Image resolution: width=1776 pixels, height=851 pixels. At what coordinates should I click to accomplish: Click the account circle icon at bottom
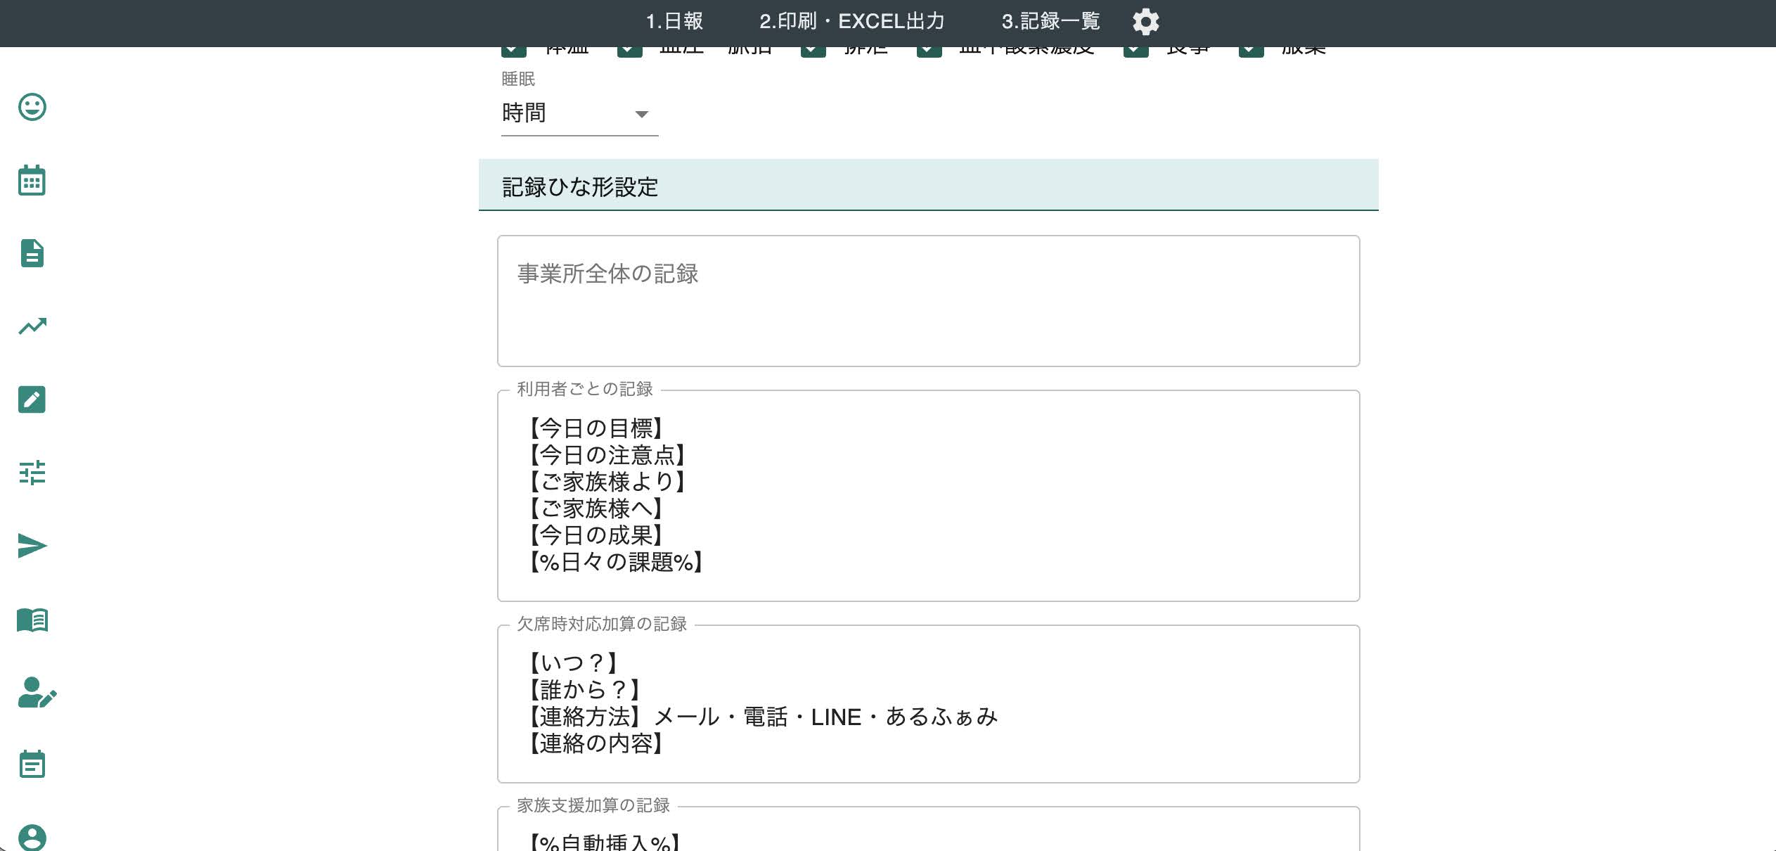pyautogui.click(x=32, y=837)
